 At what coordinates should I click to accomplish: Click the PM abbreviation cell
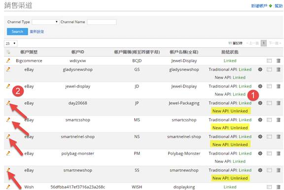[x=137, y=153]
